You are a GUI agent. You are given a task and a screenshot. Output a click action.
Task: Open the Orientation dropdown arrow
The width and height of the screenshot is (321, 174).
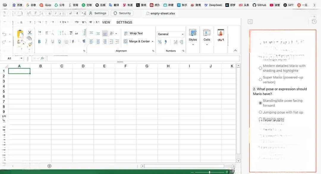click(116, 34)
